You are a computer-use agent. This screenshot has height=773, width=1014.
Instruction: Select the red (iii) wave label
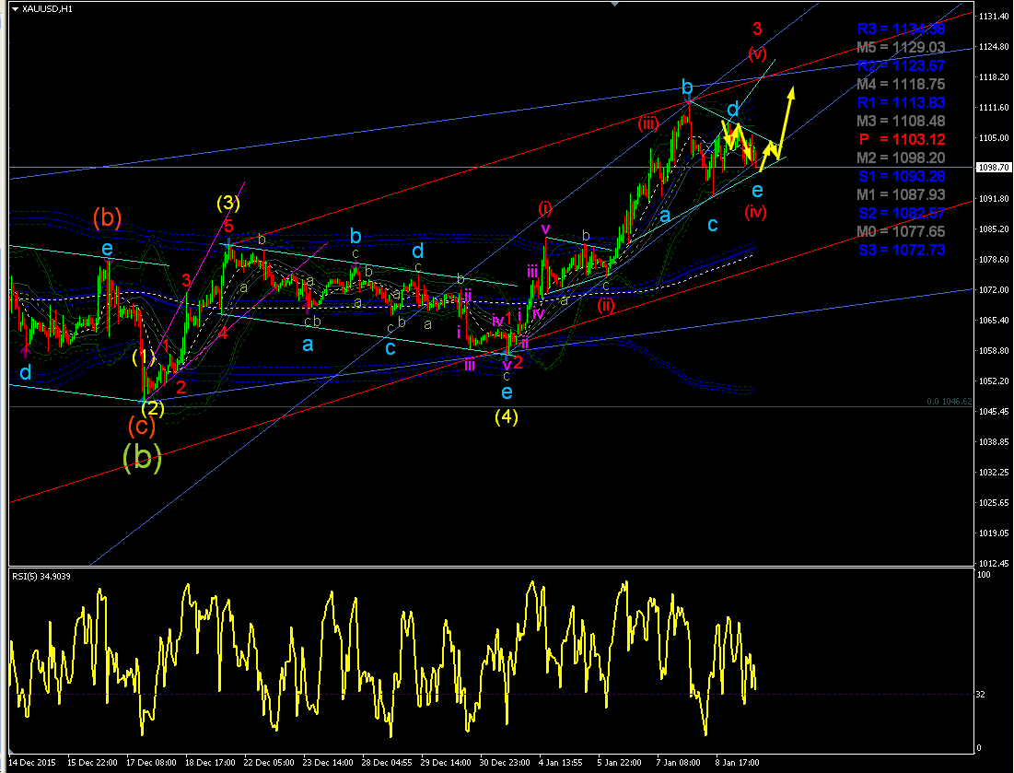pos(648,123)
